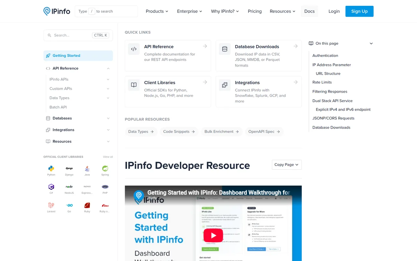Focus the top Type / to search field
417x261 pixels.
[106, 11]
